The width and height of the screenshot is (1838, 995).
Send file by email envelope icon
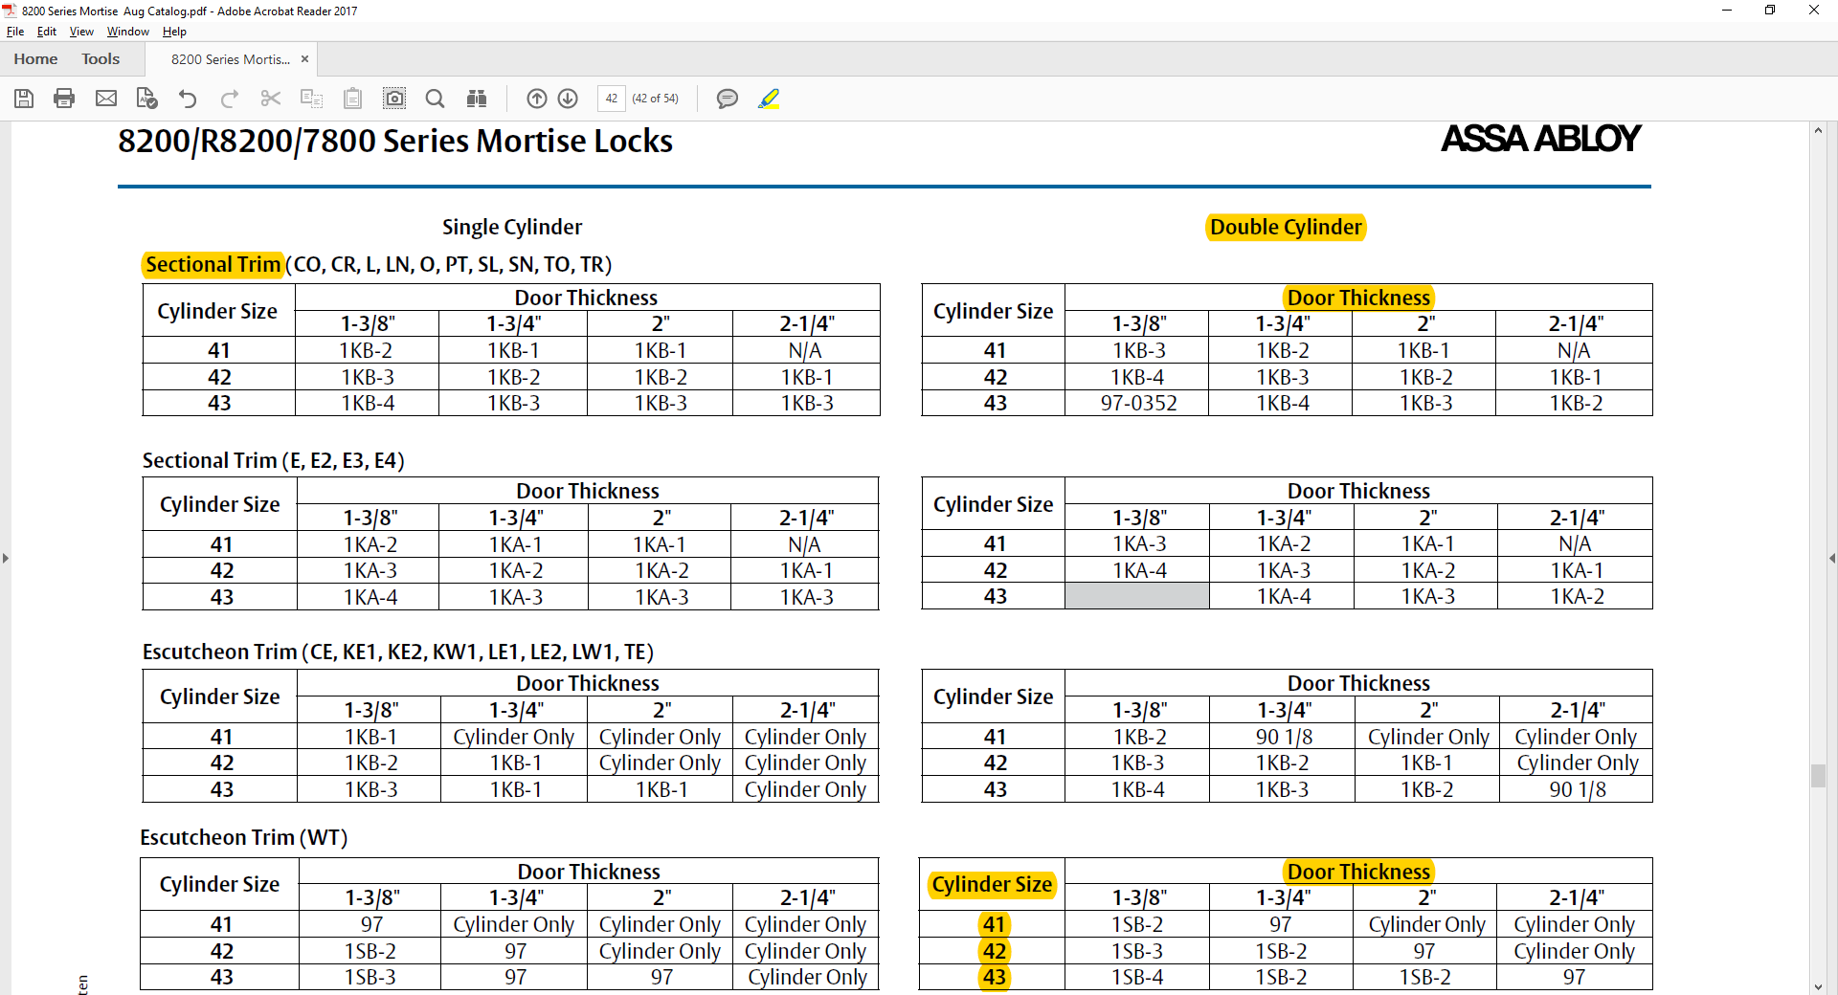click(x=106, y=99)
